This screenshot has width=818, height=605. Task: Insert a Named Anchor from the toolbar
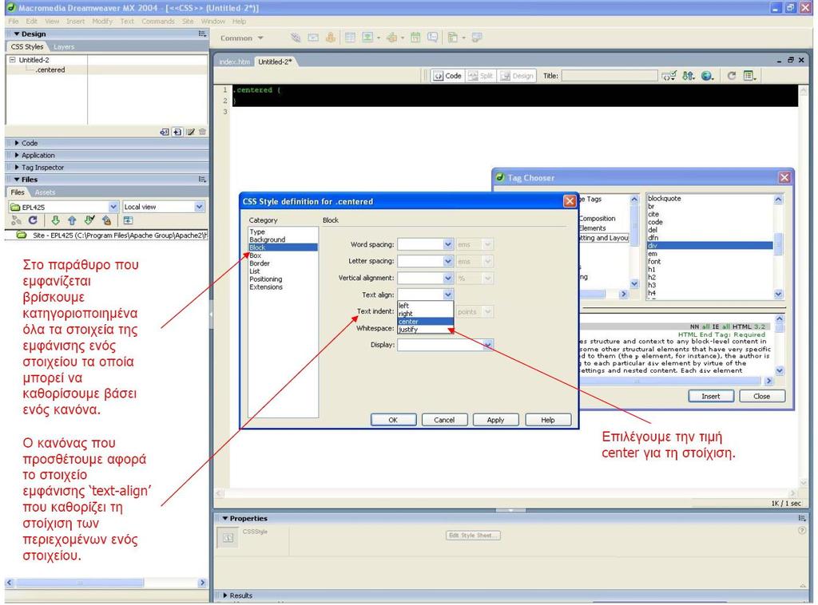pos(330,38)
